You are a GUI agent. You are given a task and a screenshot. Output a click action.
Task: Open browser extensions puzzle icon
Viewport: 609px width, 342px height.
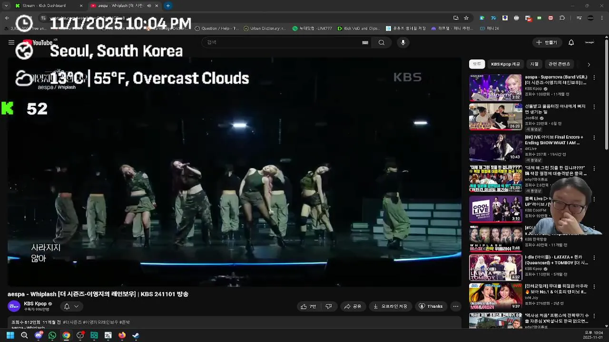click(x=562, y=18)
